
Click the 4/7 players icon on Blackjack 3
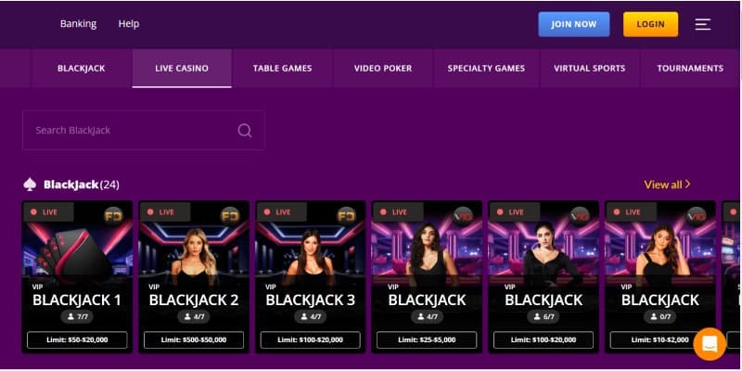pyautogui.click(x=310, y=317)
